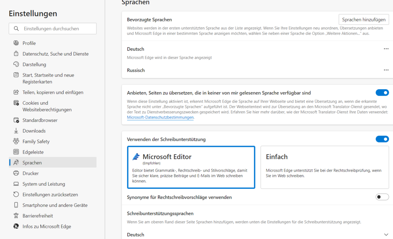Click the Einstellungen zurücksetzen reset icon
The image size is (393, 239).
coord(16,194)
